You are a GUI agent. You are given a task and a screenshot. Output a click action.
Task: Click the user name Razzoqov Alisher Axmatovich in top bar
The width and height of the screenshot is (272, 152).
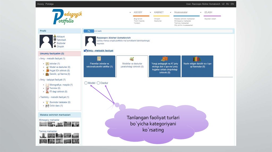[x=206, y=4]
